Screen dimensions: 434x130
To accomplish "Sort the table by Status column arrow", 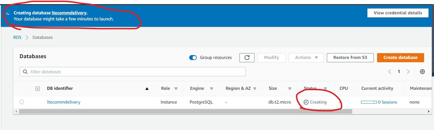I will [x=325, y=89].
